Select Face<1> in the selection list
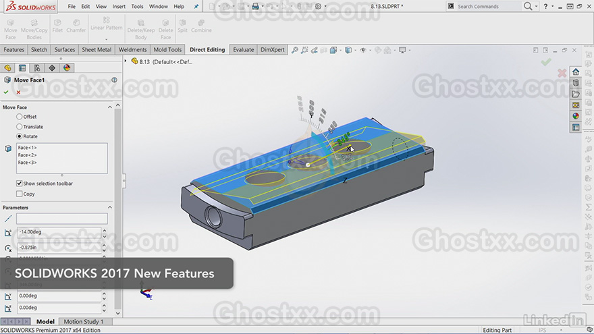594x334 pixels. [27, 148]
